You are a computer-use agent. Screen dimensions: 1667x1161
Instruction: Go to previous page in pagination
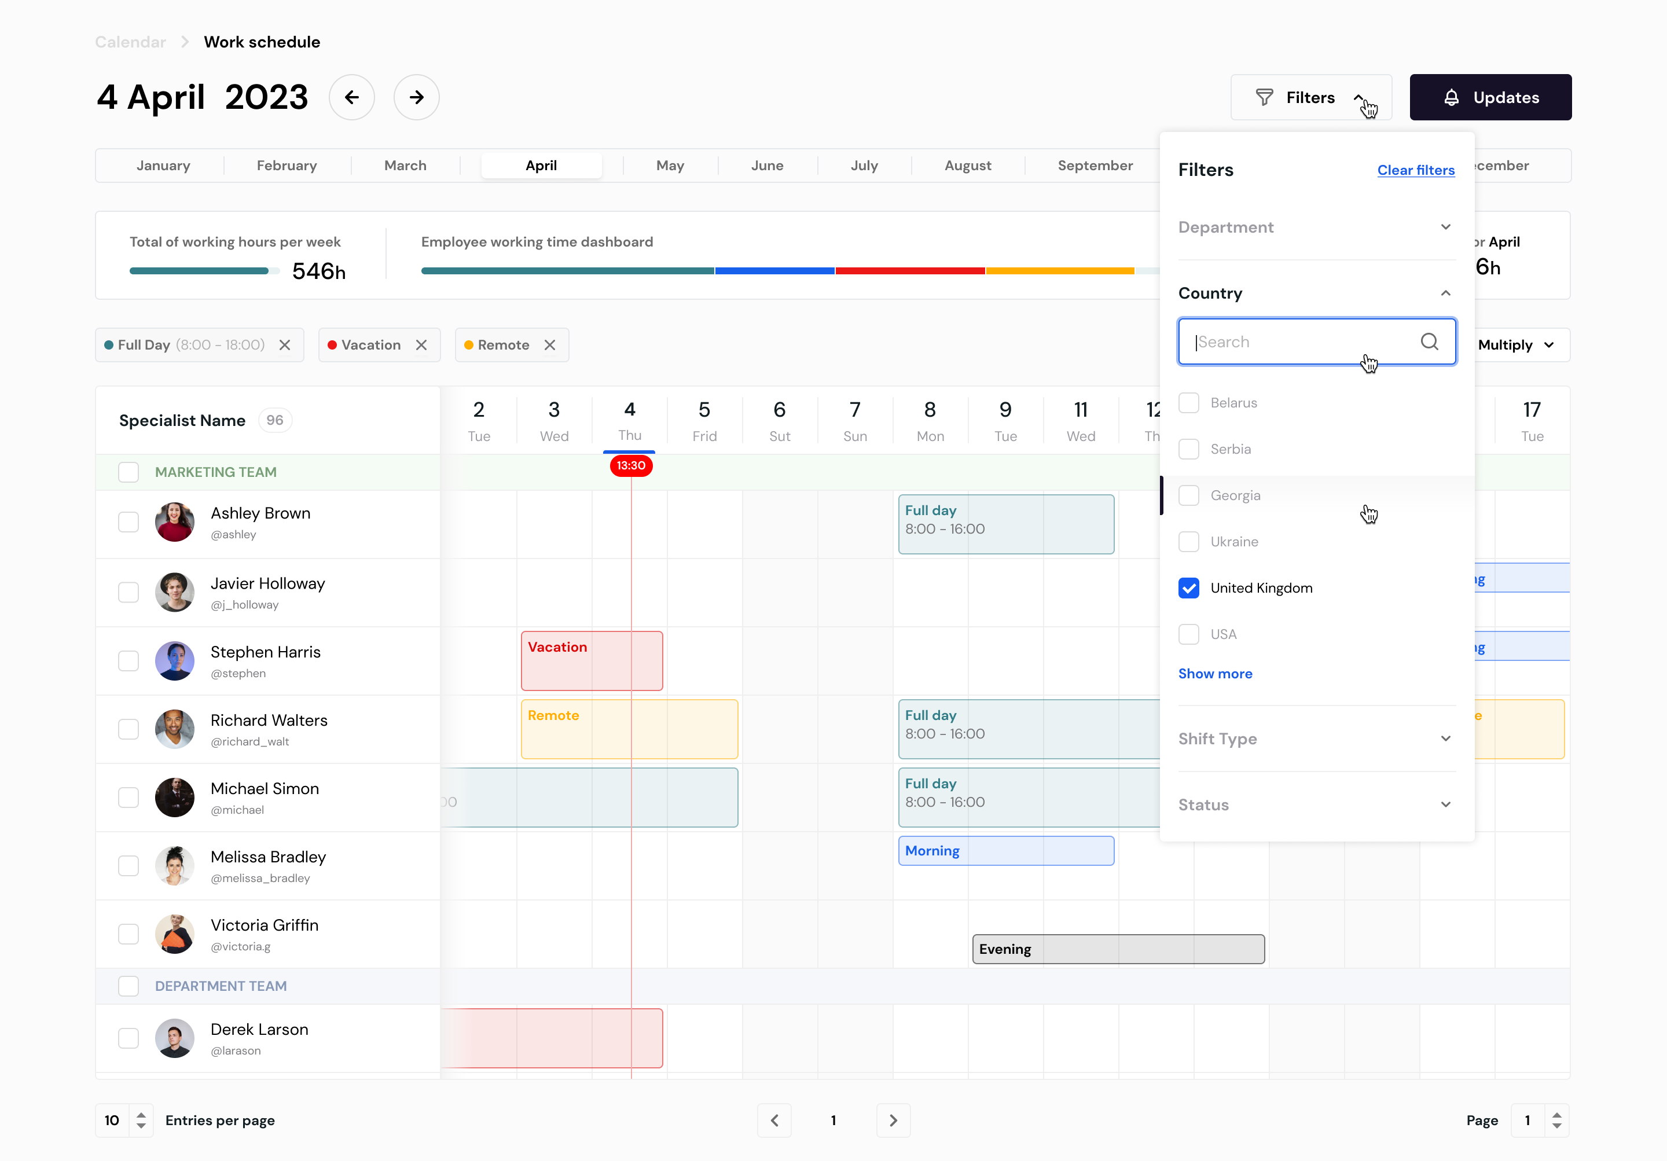774,1119
